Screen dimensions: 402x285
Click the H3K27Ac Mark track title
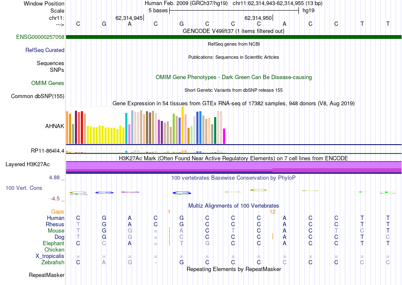pos(233,158)
